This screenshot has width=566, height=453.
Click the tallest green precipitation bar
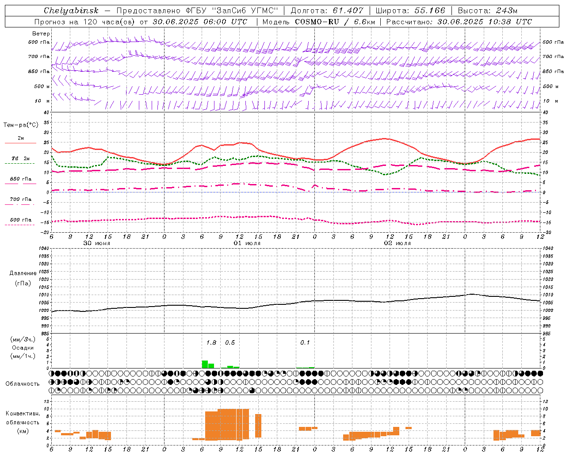(205, 364)
